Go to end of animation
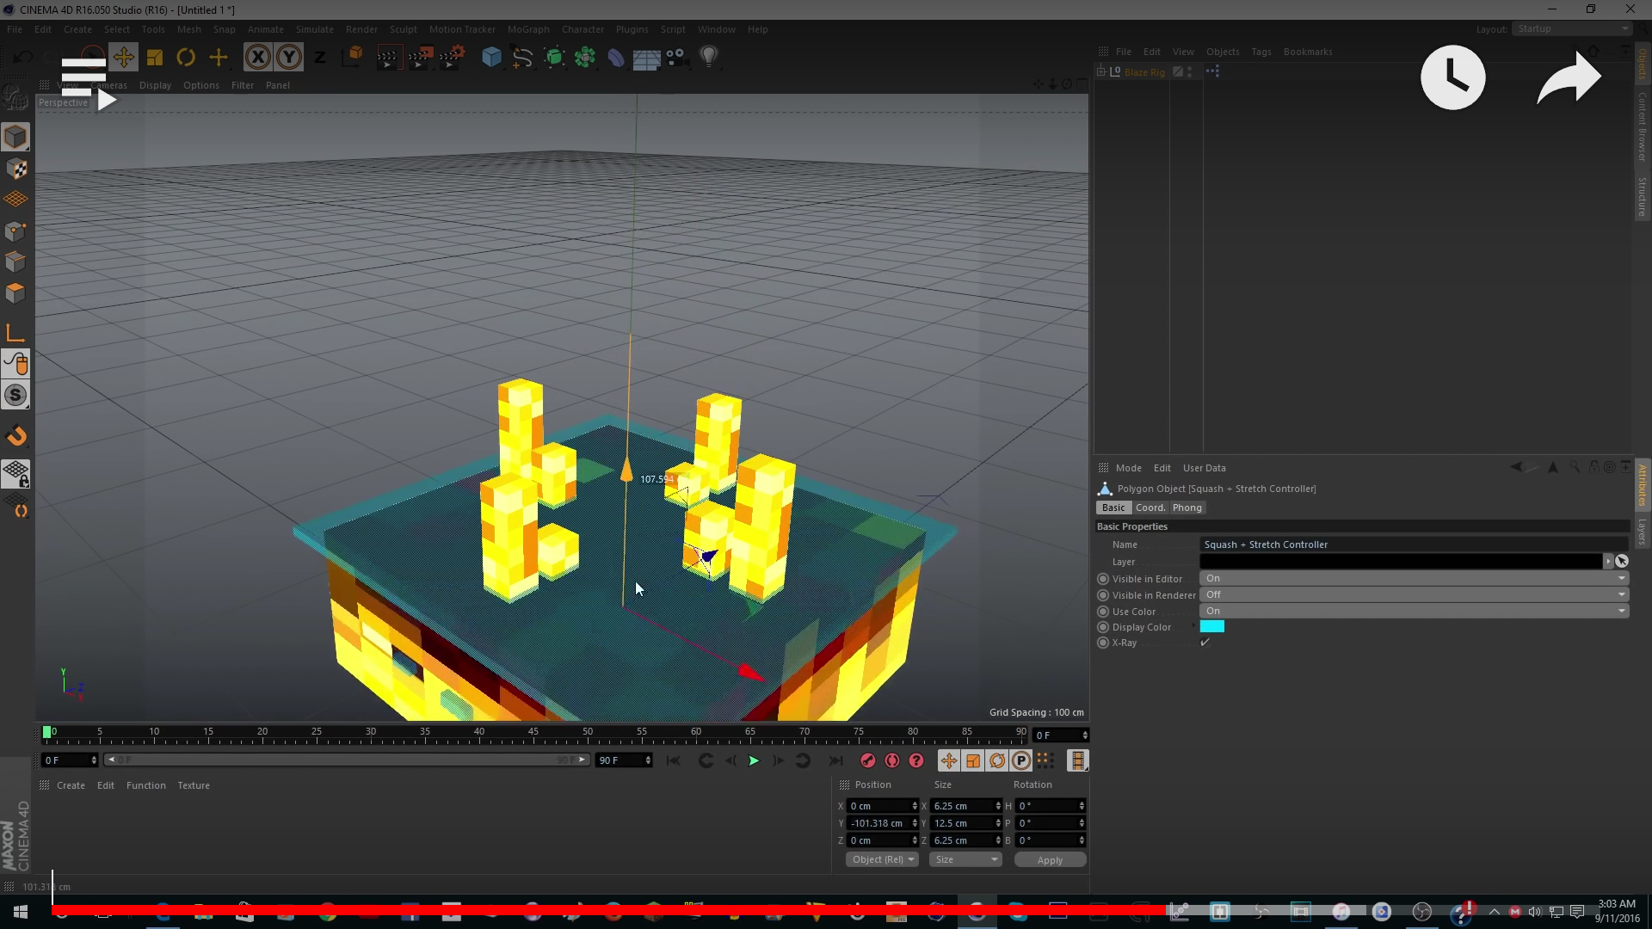Screen dimensions: 1652x929 click(x=835, y=760)
